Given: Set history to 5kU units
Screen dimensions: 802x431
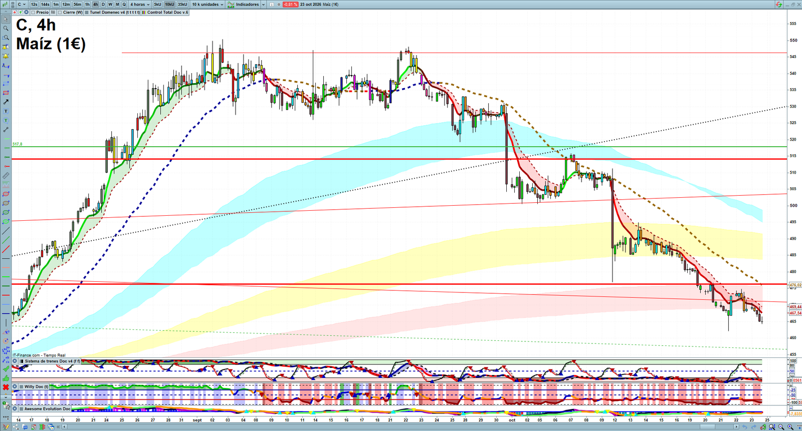Looking at the screenshot, I should click(x=157, y=4).
